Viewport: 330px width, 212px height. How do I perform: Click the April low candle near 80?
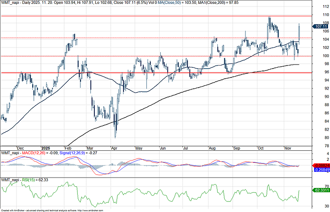click(x=115, y=134)
